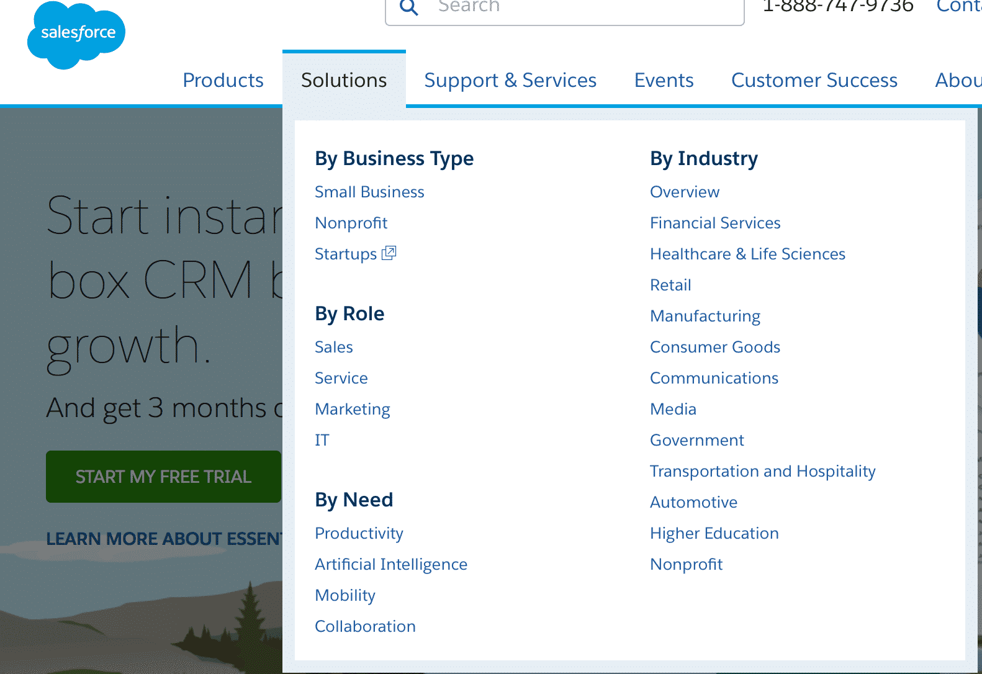Open Learn More About Essentials link
This screenshot has width=982, height=674.
click(x=164, y=539)
